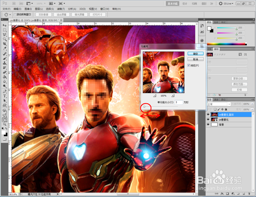Image resolution: width=256 pixels, height=197 pixels.
Task: Select the Crop tool
Action: click(5, 44)
